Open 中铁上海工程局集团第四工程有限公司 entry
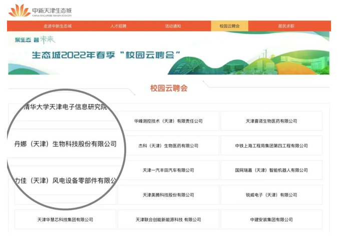 click(271, 146)
